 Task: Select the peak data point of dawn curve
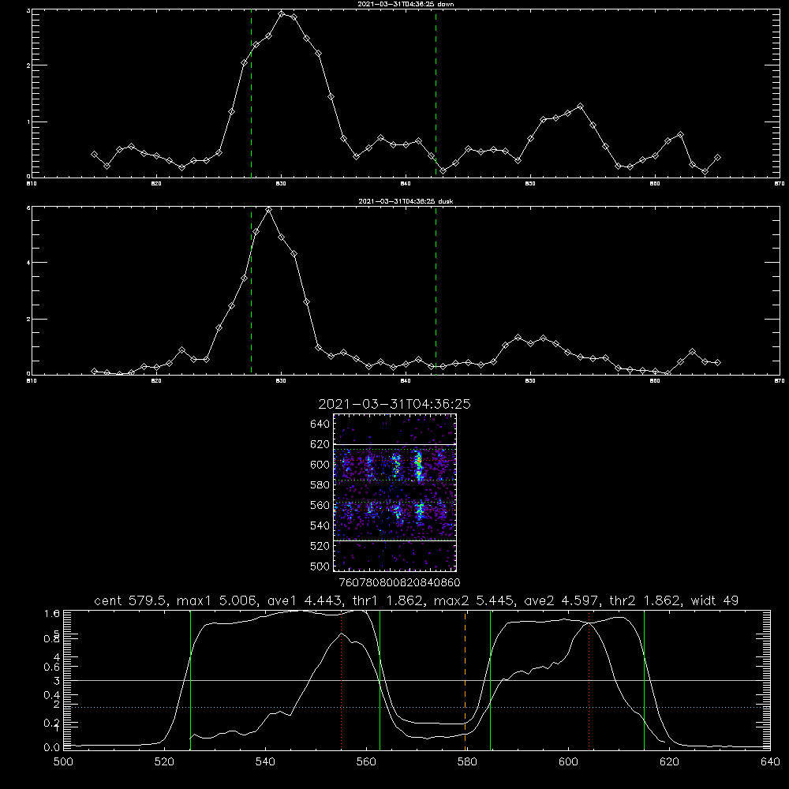[x=282, y=13]
